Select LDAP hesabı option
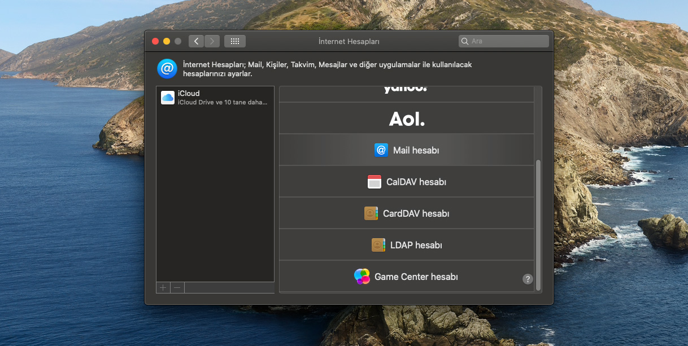The image size is (688, 346). pos(407,245)
